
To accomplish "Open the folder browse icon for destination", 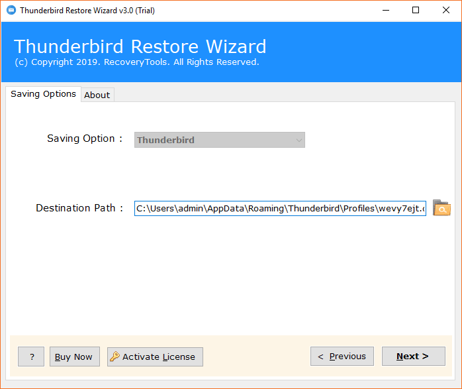I will [x=441, y=208].
